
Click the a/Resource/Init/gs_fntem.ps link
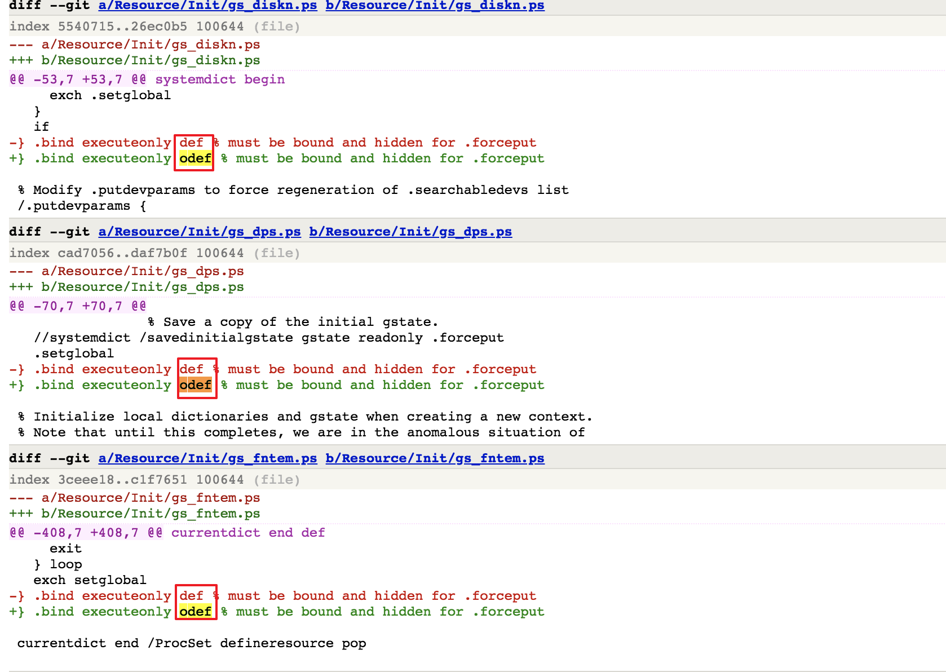[207, 458]
